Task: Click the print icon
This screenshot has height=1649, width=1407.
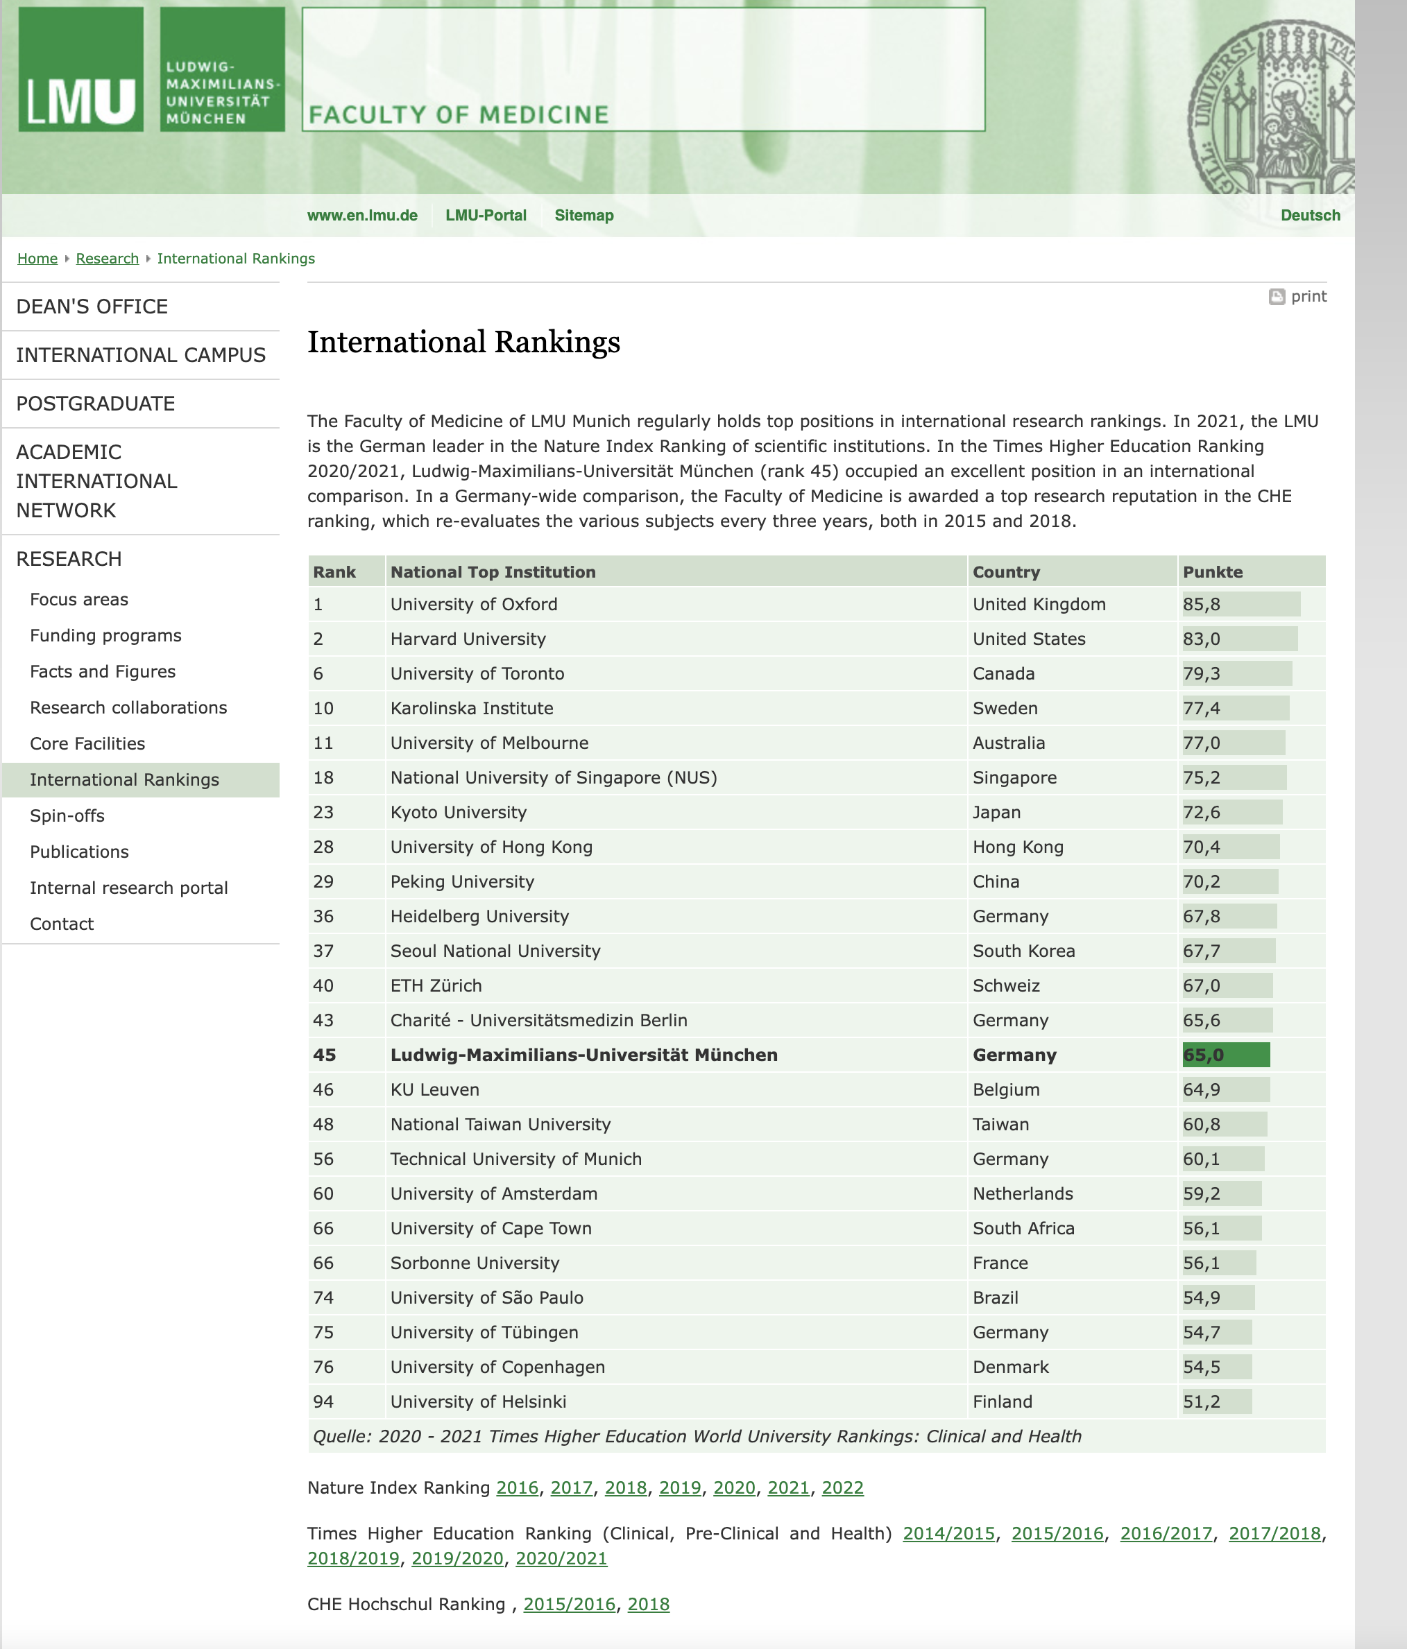Action: (1277, 297)
